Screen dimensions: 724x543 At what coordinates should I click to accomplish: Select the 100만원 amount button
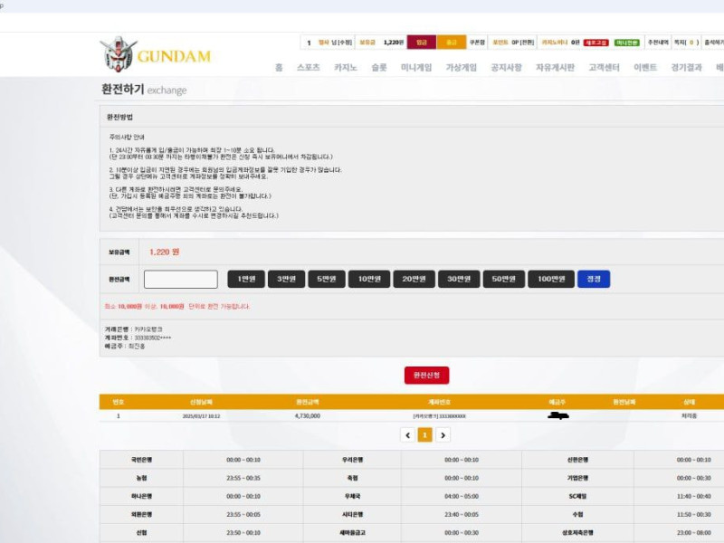550,279
